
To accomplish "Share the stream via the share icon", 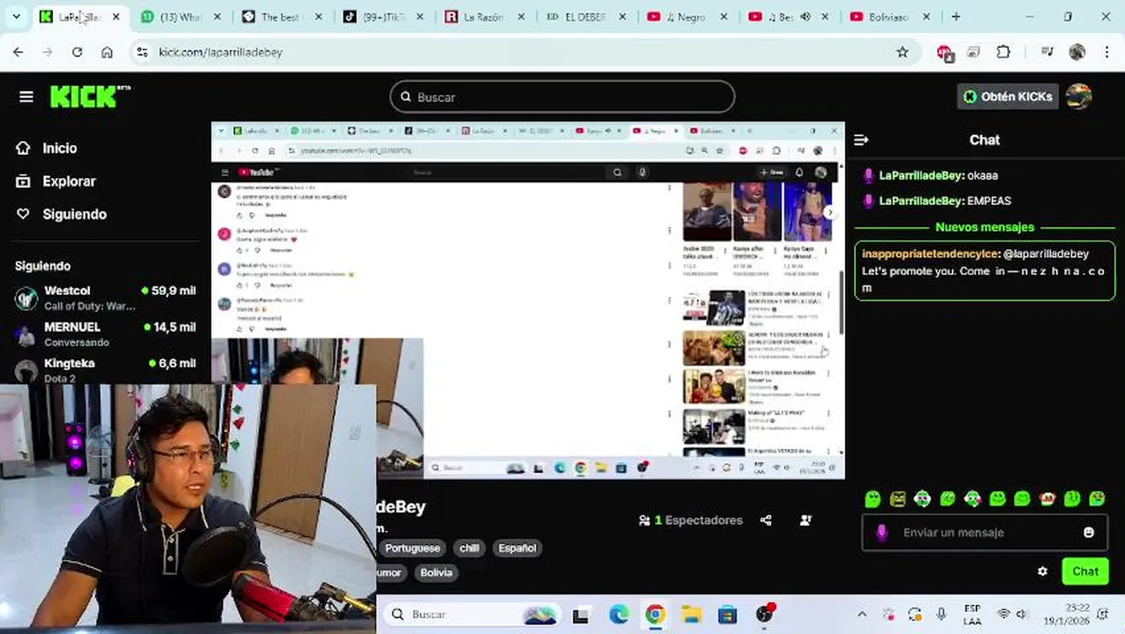I will 766,520.
